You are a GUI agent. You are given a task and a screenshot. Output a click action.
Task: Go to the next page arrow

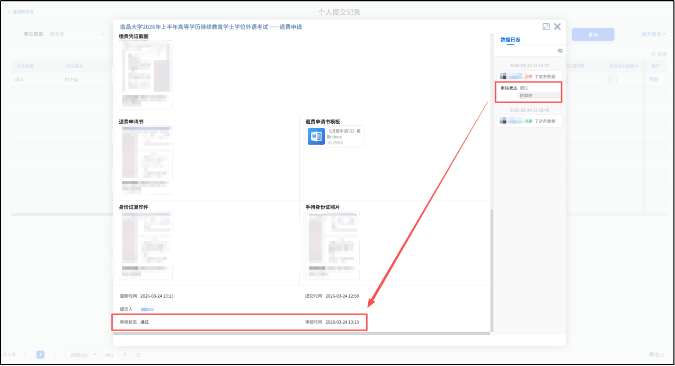tap(56, 354)
